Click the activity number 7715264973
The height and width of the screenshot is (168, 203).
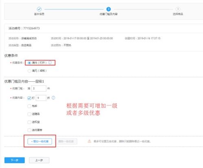point(31,28)
